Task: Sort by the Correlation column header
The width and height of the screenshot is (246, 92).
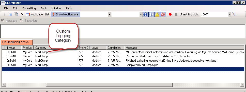Action: click(x=115, y=48)
